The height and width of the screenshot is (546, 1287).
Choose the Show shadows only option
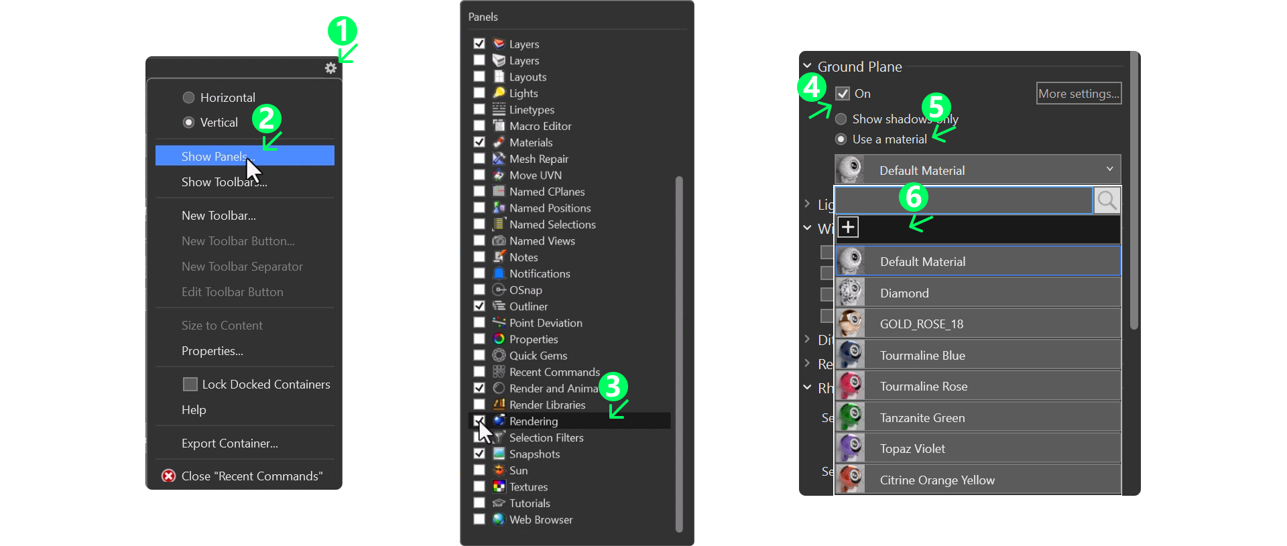click(x=841, y=119)
